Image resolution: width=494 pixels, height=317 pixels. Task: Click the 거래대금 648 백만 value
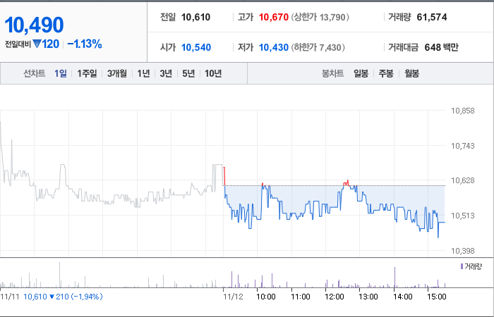click(x=441, y=47)
